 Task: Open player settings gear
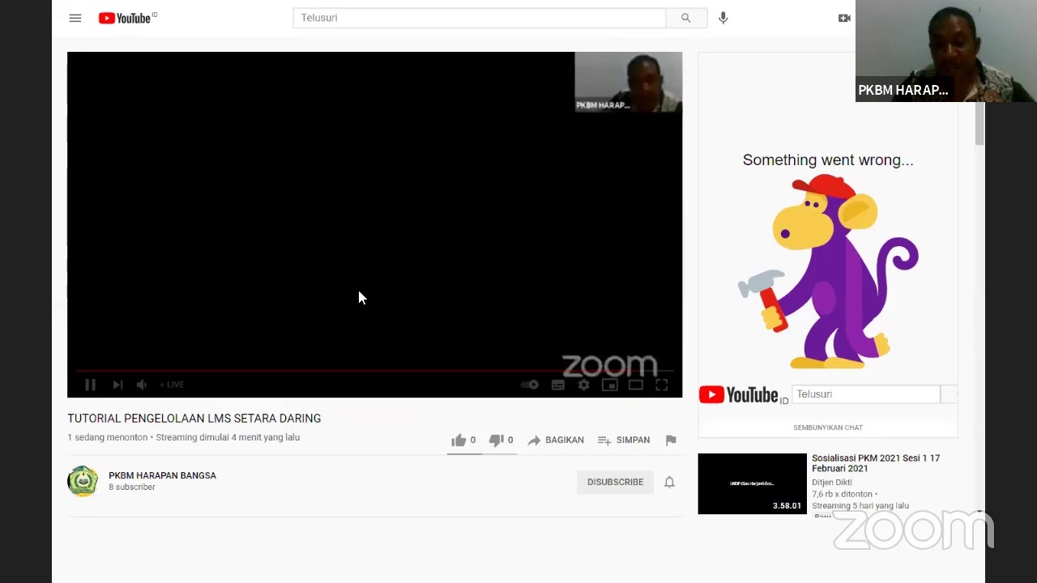pos(584,385)
